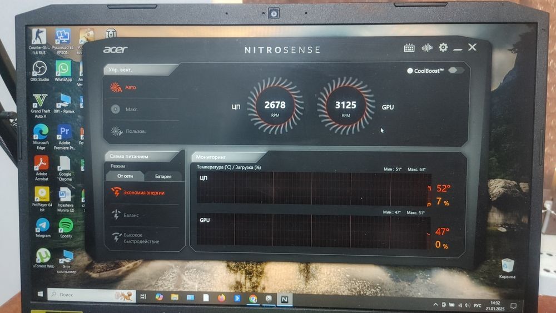Open Этот компьютер desktop icon
This screenshot has height=313, width=556.
coord(66,262)
